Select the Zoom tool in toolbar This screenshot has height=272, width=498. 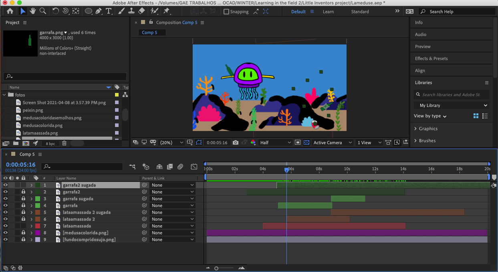pyautogui.click(x=42, y=11)
